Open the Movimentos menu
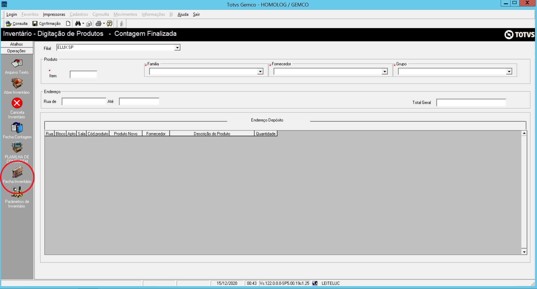The width and height of the screenshot is (537, 289). point(125,14)
